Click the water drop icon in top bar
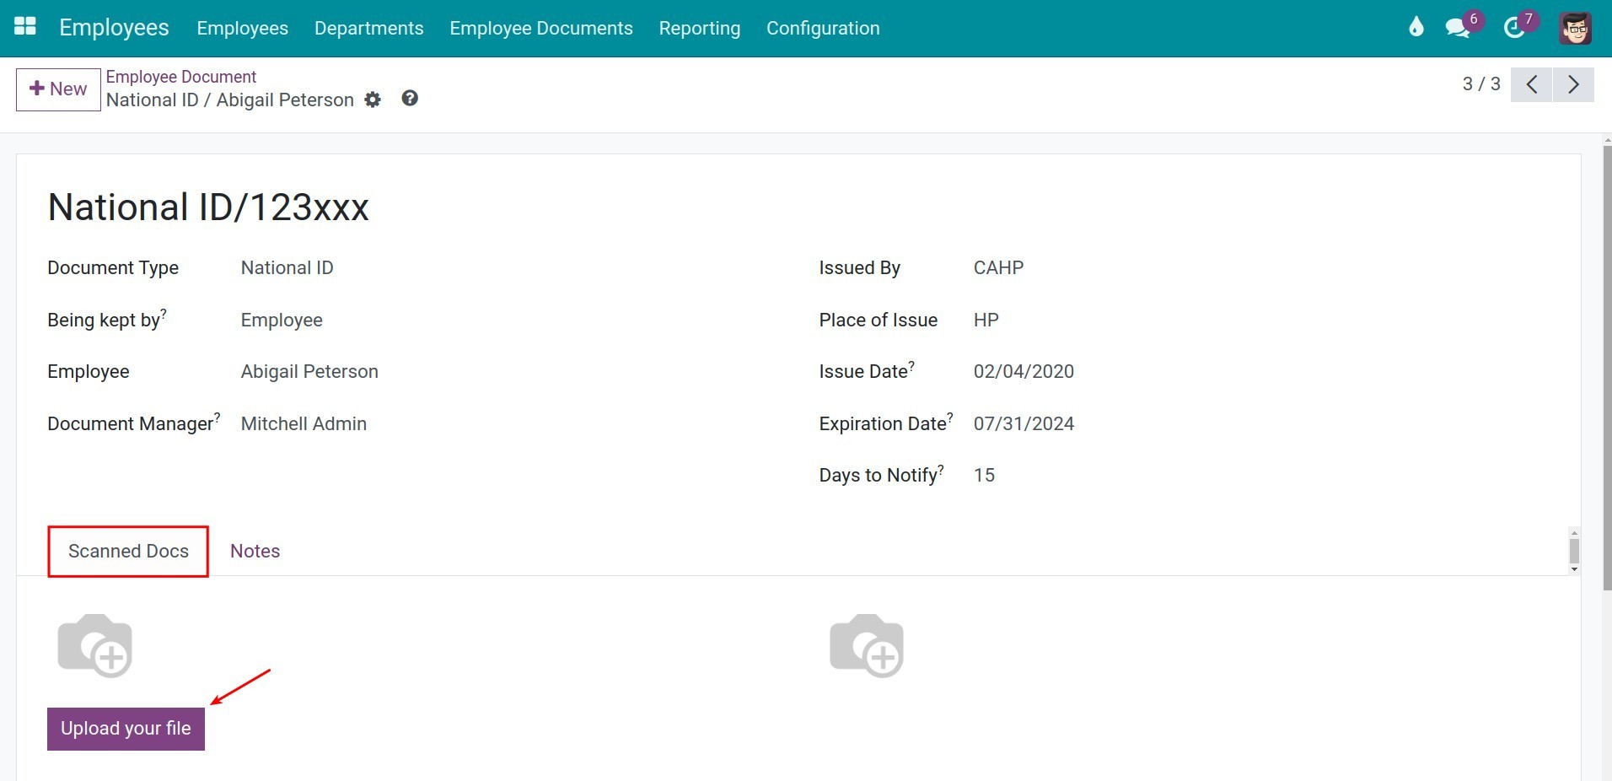 coord(1416,27)
